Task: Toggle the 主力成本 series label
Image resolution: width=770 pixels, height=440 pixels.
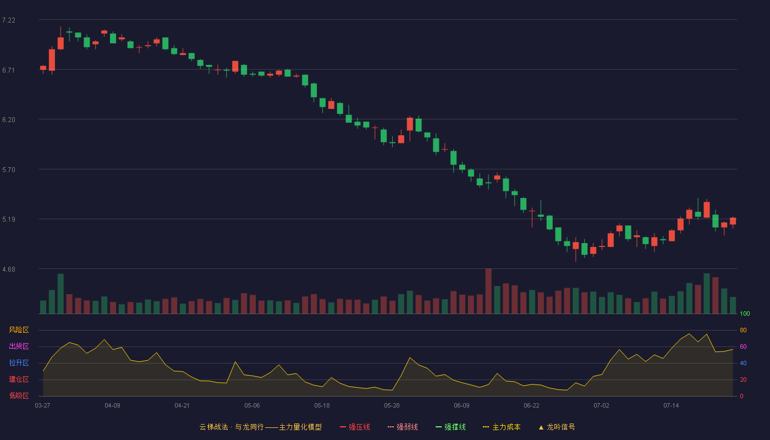Action: pyautogui.click(x=507, y=427)
